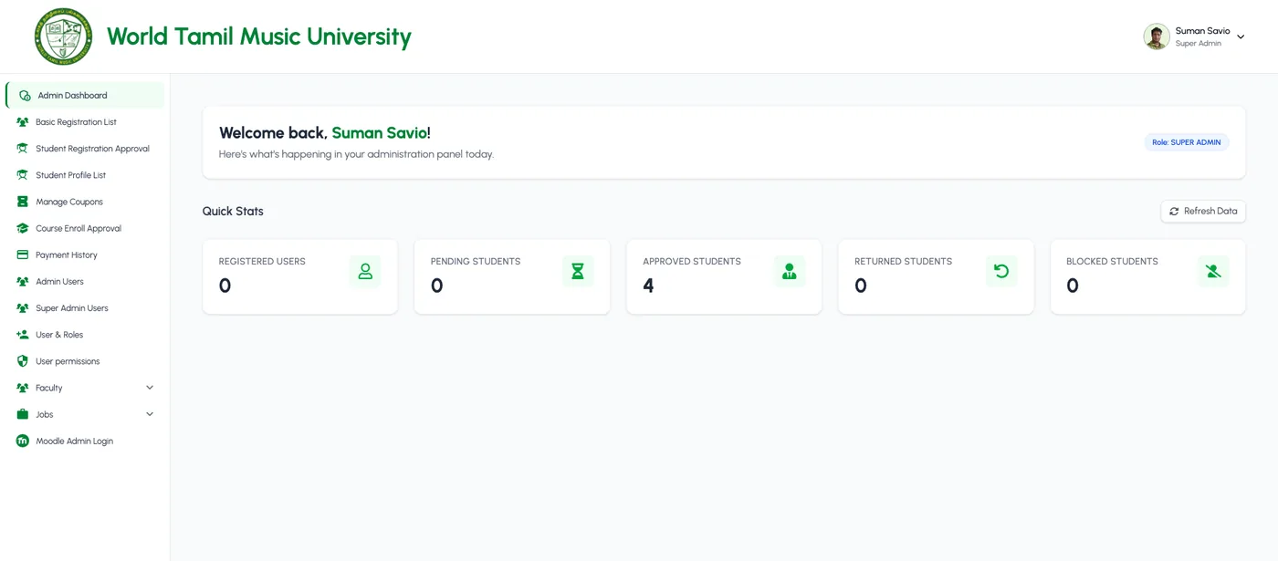Click the PENDING STUDENTS label
The height and width of the screenshot is (561, 1278).
[x=476, y=262]
